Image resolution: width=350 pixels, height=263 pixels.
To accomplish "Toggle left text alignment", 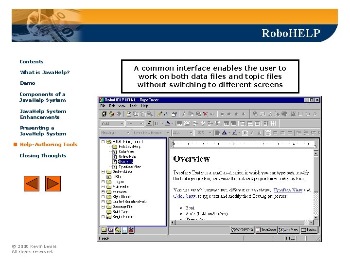I will click(x=268, y=133).
